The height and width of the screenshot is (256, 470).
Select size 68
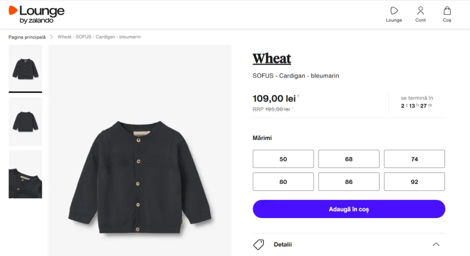348,159
